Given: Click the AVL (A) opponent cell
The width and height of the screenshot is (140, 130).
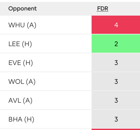Looking at the screenshot, I should point(46,100).
